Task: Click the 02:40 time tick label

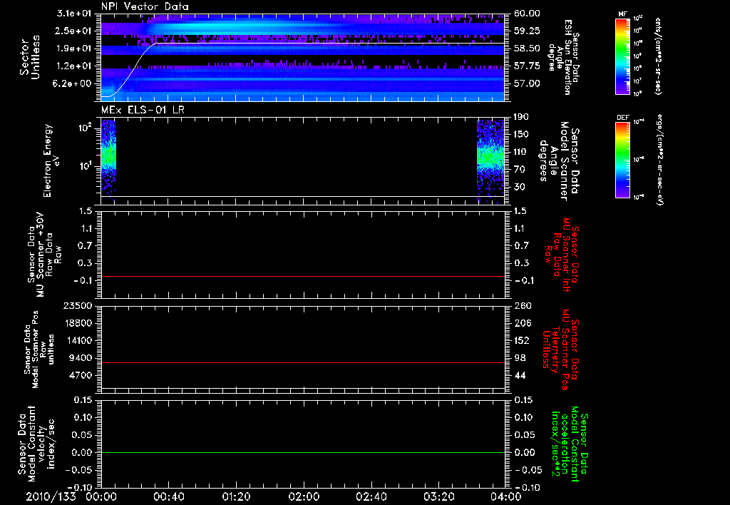Action: [x=371, y=496]
